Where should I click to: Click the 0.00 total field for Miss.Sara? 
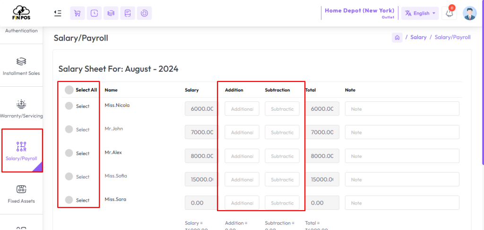click(322, 203)
